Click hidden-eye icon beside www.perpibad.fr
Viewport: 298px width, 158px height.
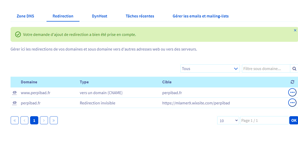(15, 93)
